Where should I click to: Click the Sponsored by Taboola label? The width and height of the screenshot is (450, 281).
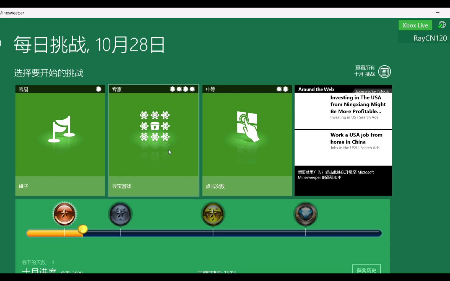(372, 91)
